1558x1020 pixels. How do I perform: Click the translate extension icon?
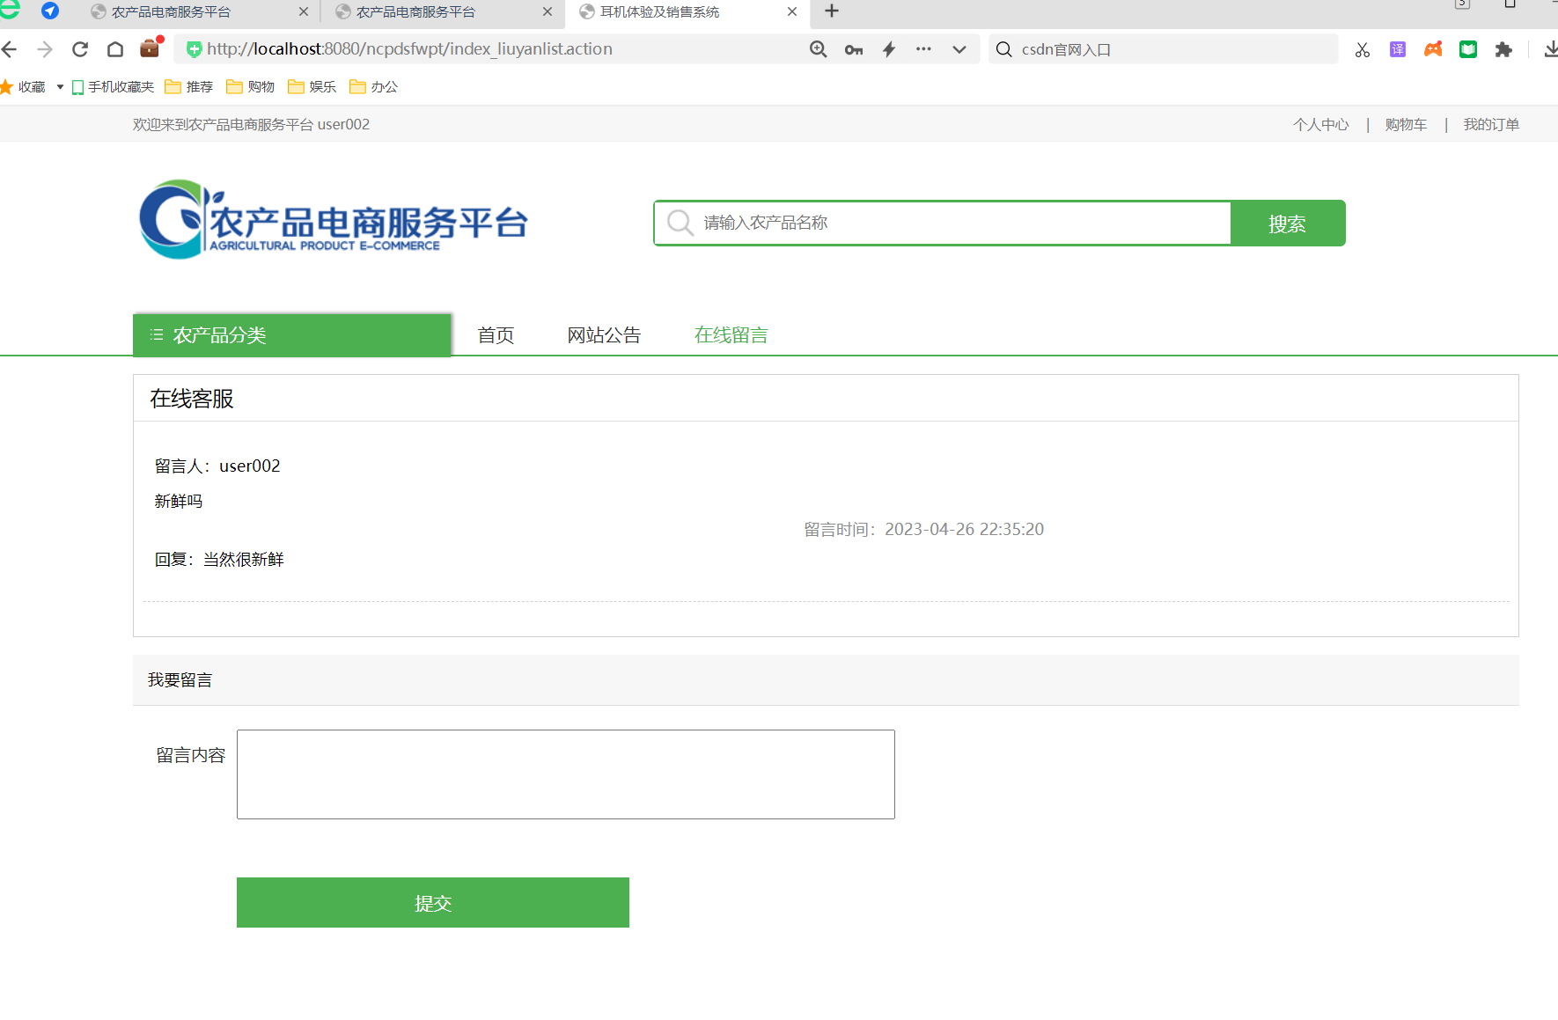click(1398, 49)
